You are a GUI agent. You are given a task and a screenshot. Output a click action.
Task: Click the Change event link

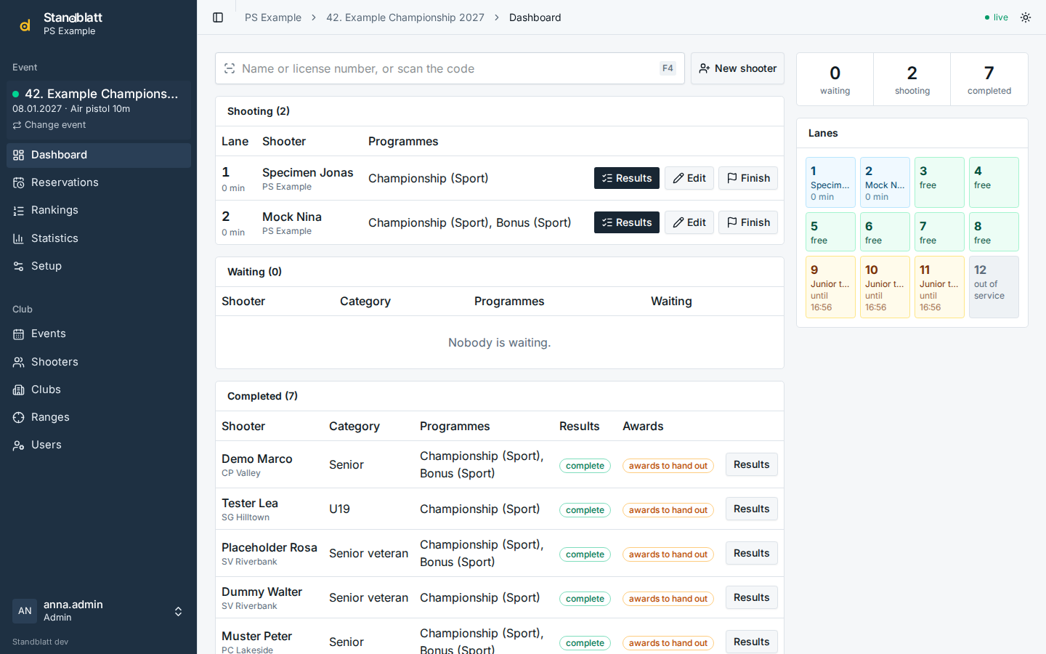(x=49, y=125)
